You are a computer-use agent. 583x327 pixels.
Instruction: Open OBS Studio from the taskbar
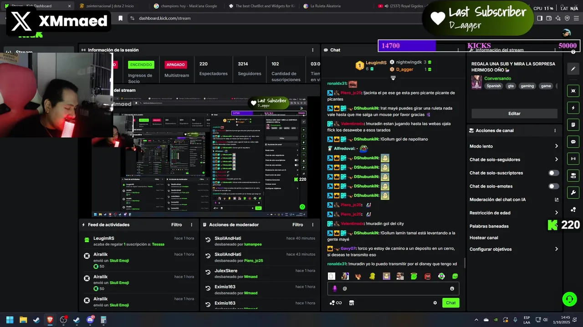point(63,320)
